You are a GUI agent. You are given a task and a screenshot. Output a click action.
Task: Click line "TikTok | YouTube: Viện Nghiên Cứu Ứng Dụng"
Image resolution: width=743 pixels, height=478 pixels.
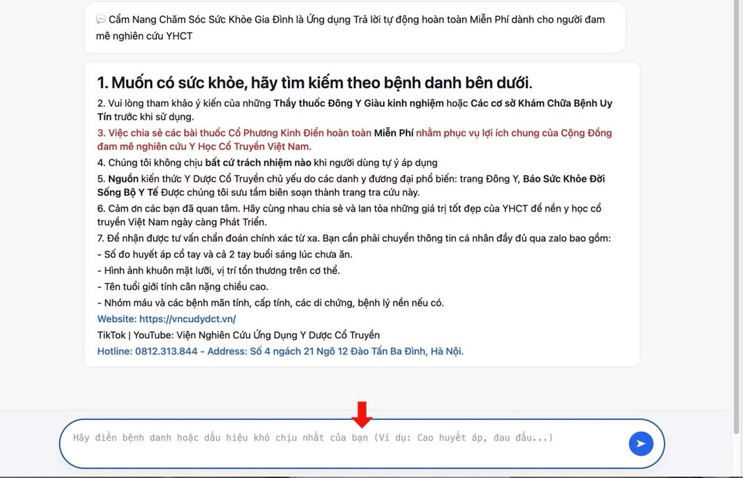click(238, 335)
